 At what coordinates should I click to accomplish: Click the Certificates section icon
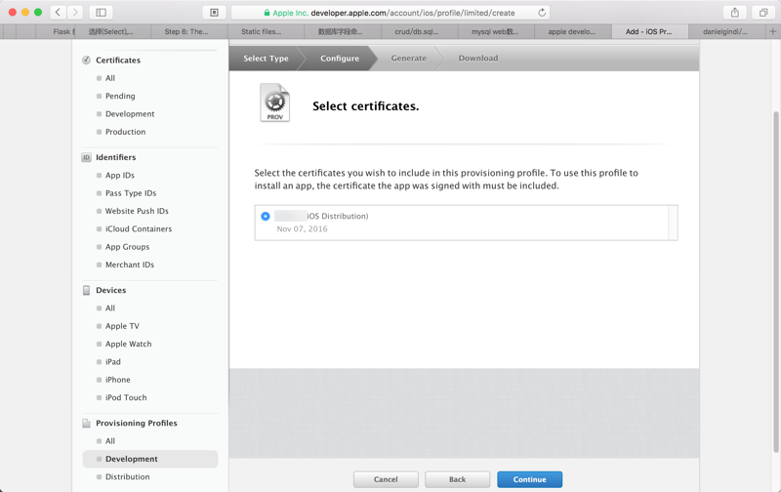pos(86,60)
